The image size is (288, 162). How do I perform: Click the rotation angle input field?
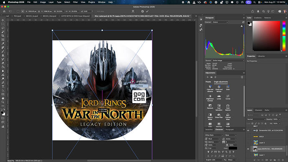click(87, 11)
